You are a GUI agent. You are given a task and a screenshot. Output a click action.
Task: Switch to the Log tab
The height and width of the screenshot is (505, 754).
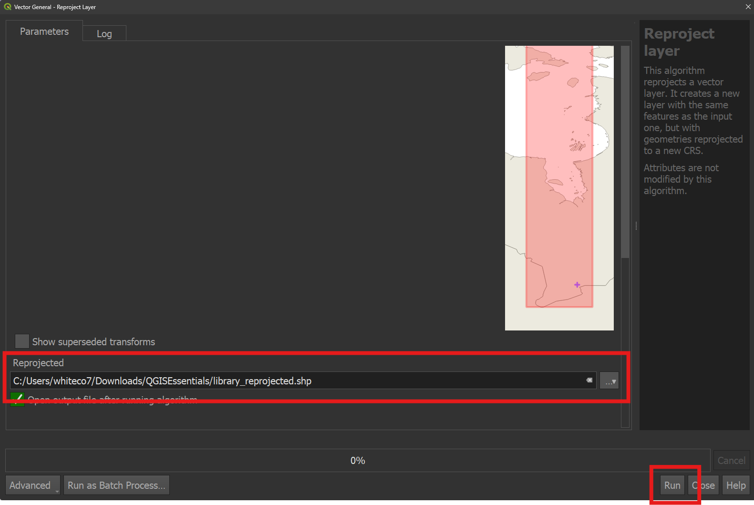pos(104,33)
